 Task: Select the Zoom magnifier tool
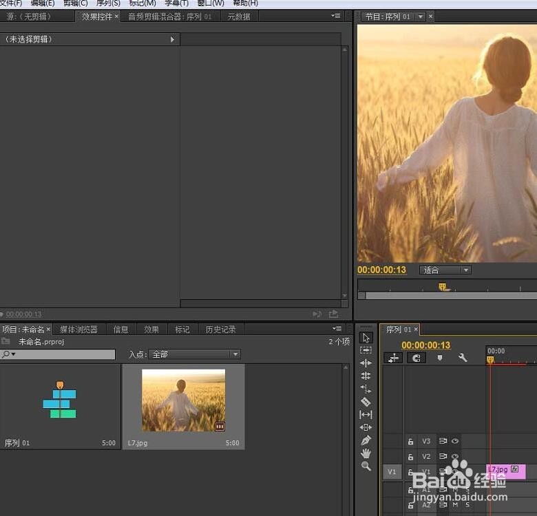(x=366, y=466)
